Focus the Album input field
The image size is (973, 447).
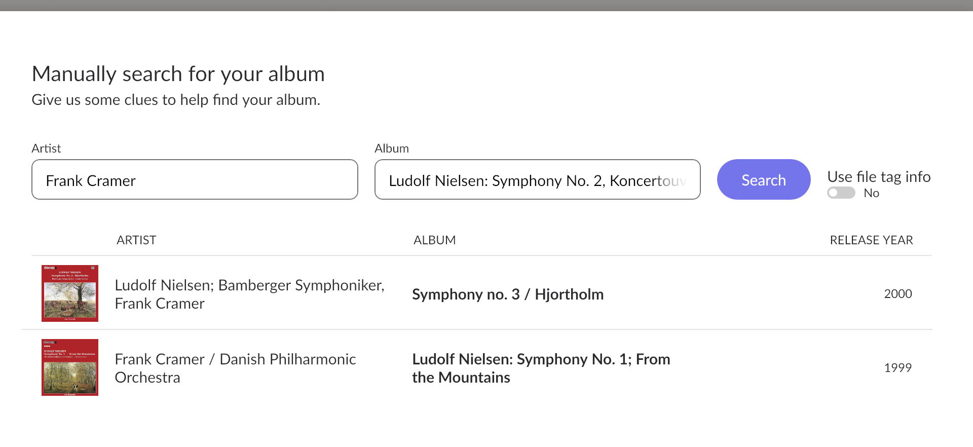coord(538,179)
